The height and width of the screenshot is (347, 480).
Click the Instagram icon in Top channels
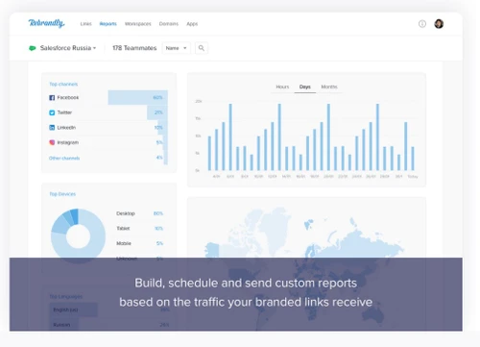pyautogui.click(x=52, y=142)
